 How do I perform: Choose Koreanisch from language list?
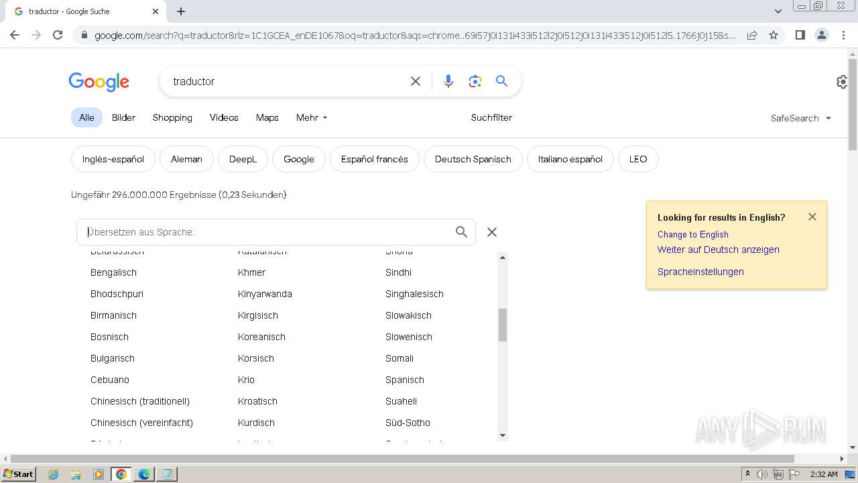(x=261, y=337)
